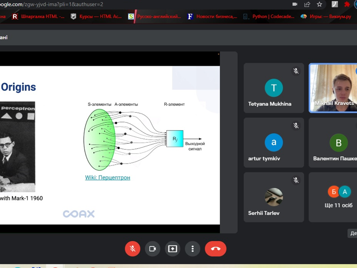Open the Курсы — HTML Academy bookmark
The height and width of the screenshot is (268, 357).
point(96,16)
